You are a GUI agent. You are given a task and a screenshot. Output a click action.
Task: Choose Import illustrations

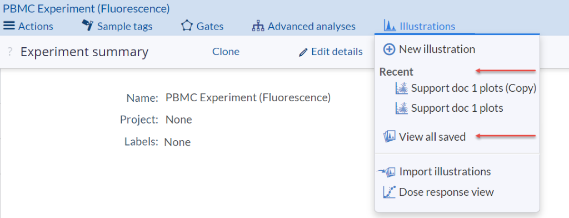[445, 171]
